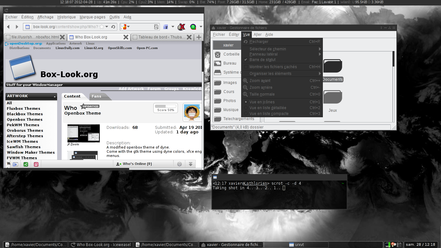441x248 pixels.
Task: Click the green counter badge toolbar icon
Action: pos(193,27)
